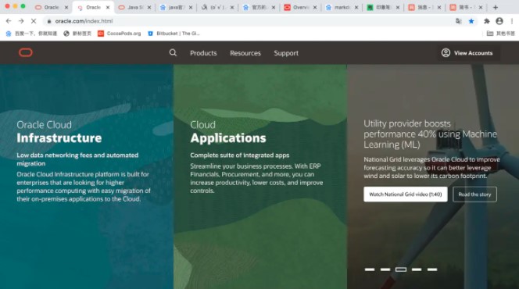Go forward with the browser forward arrow
519x289 pixels.
(x=21, y=21)
